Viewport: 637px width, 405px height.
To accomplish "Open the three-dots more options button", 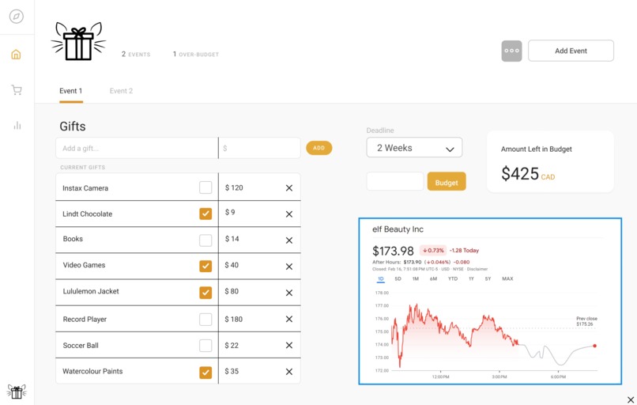I will click(x=511, y=51).
